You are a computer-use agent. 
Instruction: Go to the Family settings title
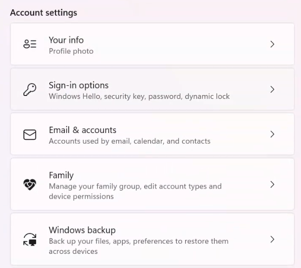pos(61,175)
